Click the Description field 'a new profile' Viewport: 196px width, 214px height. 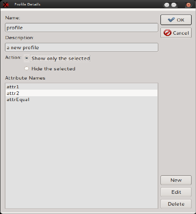pos(82,47)
